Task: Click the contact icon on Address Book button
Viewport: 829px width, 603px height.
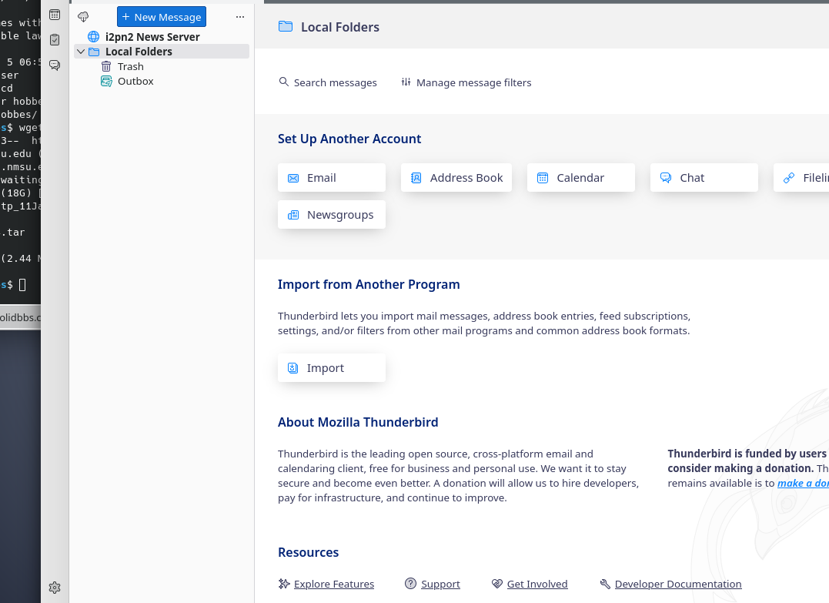Action: point(416,178)
